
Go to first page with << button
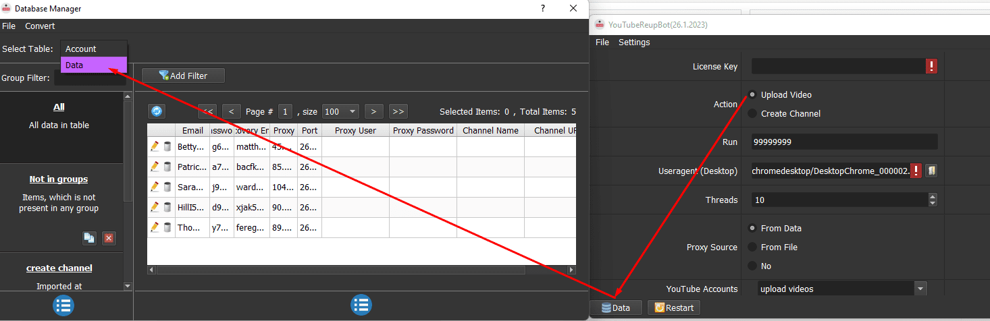[x=208, y=111]
